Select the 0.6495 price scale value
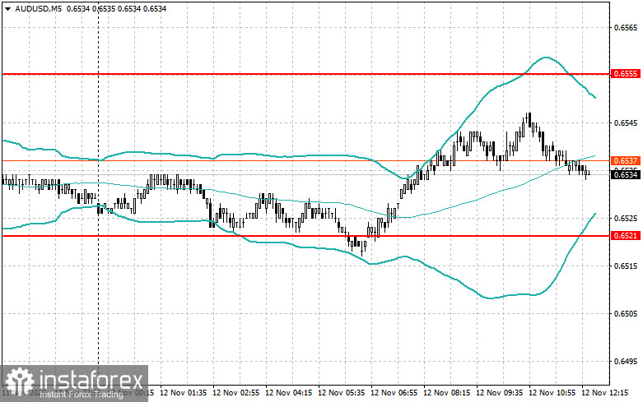643x402 pixels. [x=626, y=362]
